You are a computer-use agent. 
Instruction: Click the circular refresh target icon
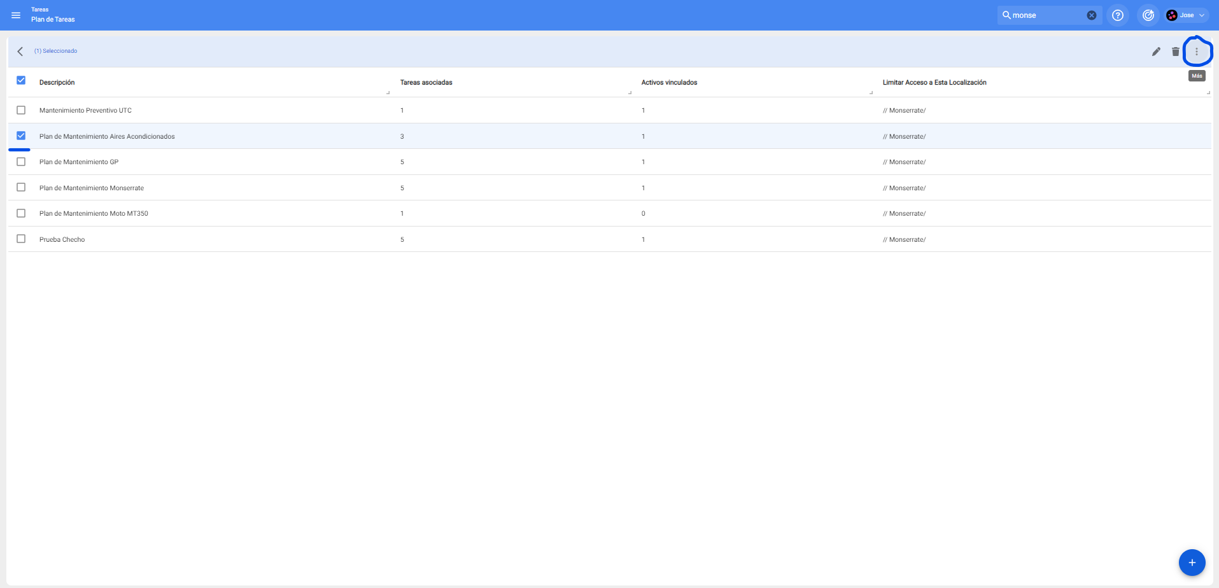click(x=1148, y=15)
